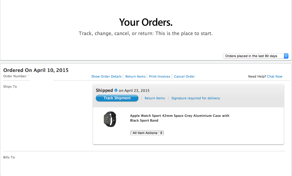Click the arrows on All Item Actions
The width and height of the screenshot is (292, 176).
[x=161, y=133]
